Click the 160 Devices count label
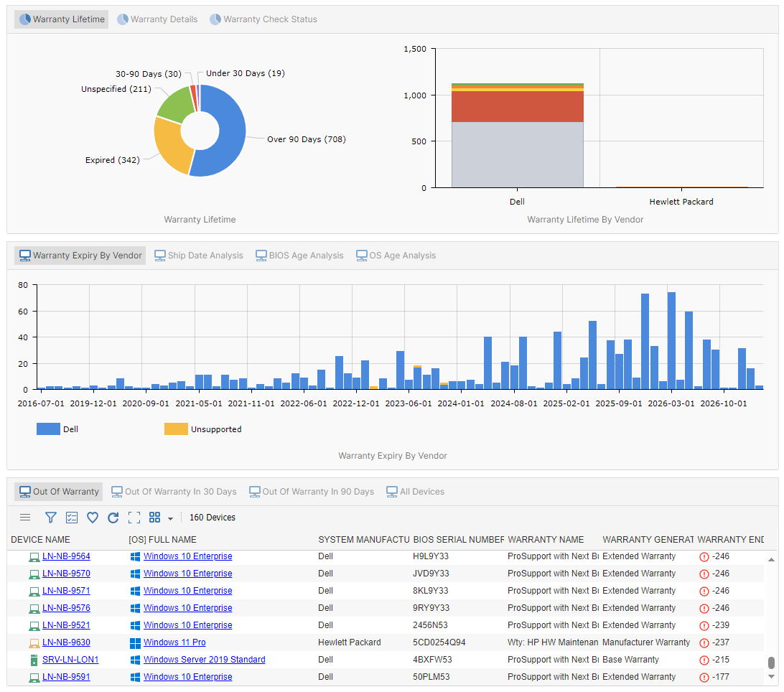Image resolution: width=784 pixels, height=692 pixels. tap(213, 518)
